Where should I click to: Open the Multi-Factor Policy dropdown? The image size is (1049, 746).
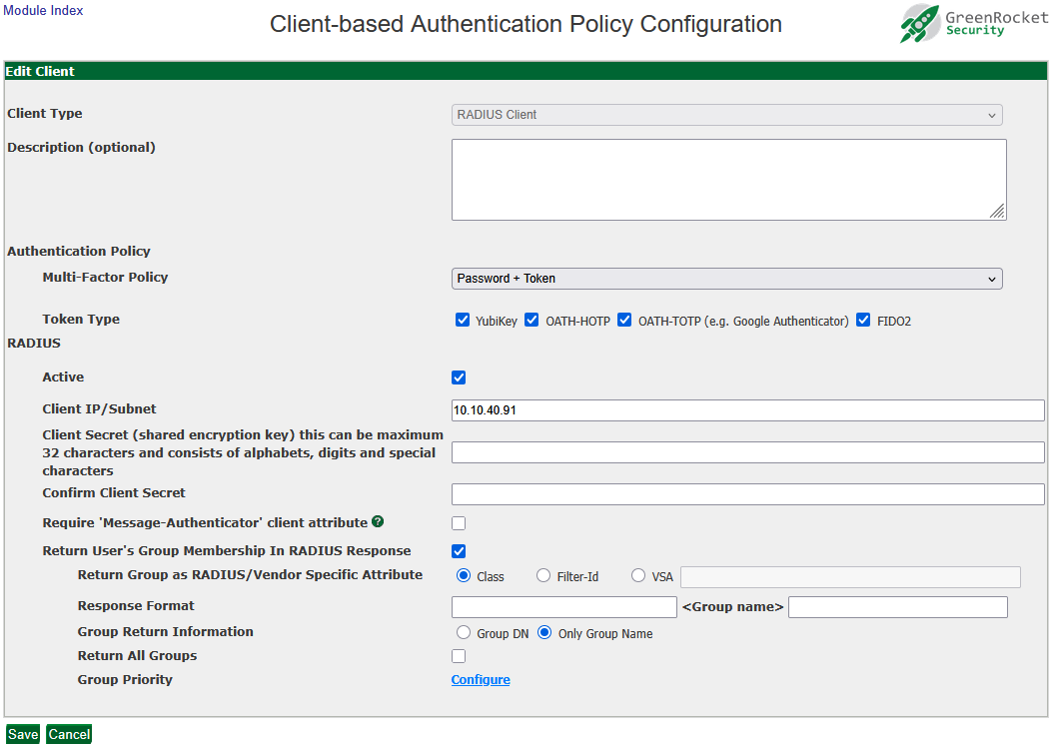(x=726, y=279)
